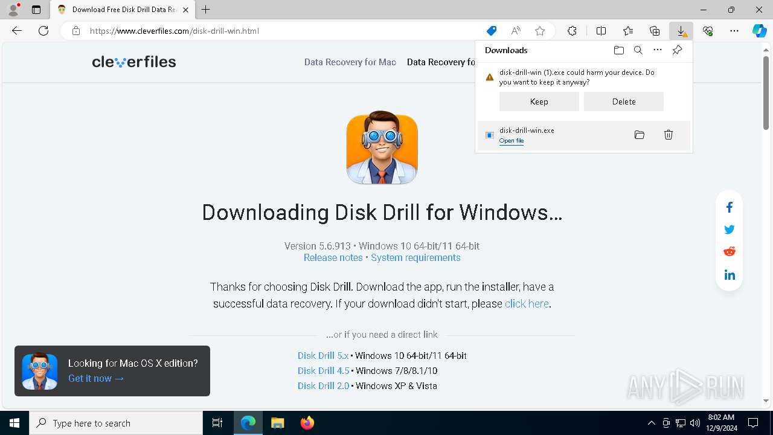Screen dimensions: 773x435
Task: Refresh the current page
Action: pyautogui.click(x=43, y=31)
